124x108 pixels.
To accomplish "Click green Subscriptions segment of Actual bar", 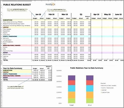I will pos(90,101).
